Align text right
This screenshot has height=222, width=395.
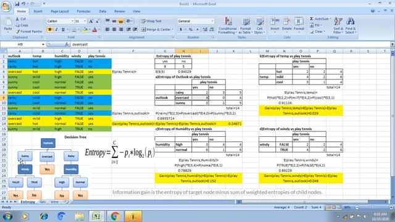point(121,30)
